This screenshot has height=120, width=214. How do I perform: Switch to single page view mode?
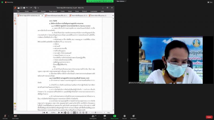(71, 113)
